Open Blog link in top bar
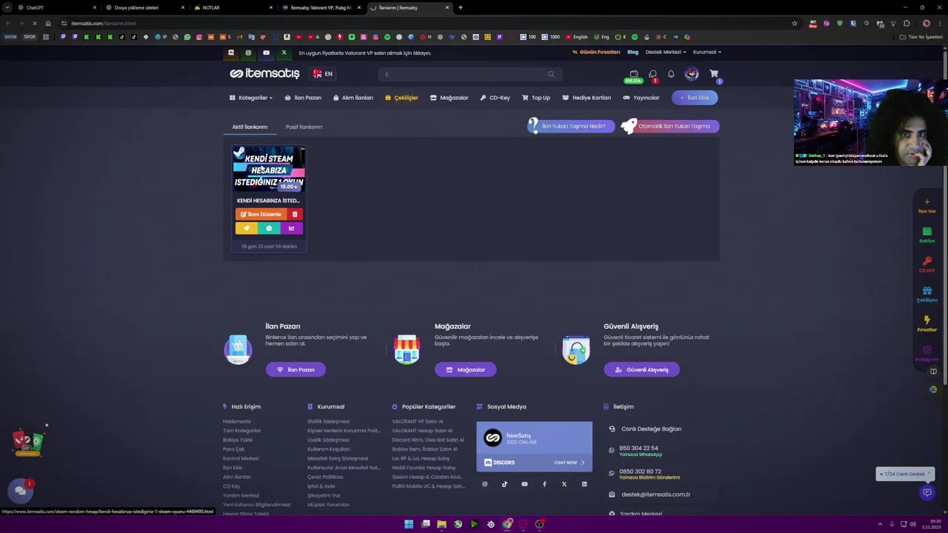This screenshot has width=948, height=533. point(632,53)
